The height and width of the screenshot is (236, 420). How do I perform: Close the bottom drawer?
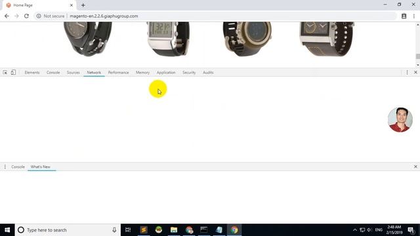pos(415,167)
